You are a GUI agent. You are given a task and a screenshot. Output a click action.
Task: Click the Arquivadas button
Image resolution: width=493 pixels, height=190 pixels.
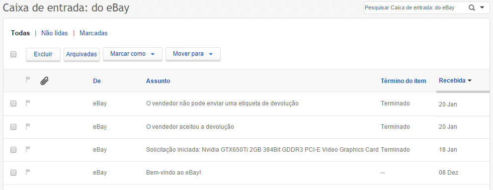click(x=82, y=54)
